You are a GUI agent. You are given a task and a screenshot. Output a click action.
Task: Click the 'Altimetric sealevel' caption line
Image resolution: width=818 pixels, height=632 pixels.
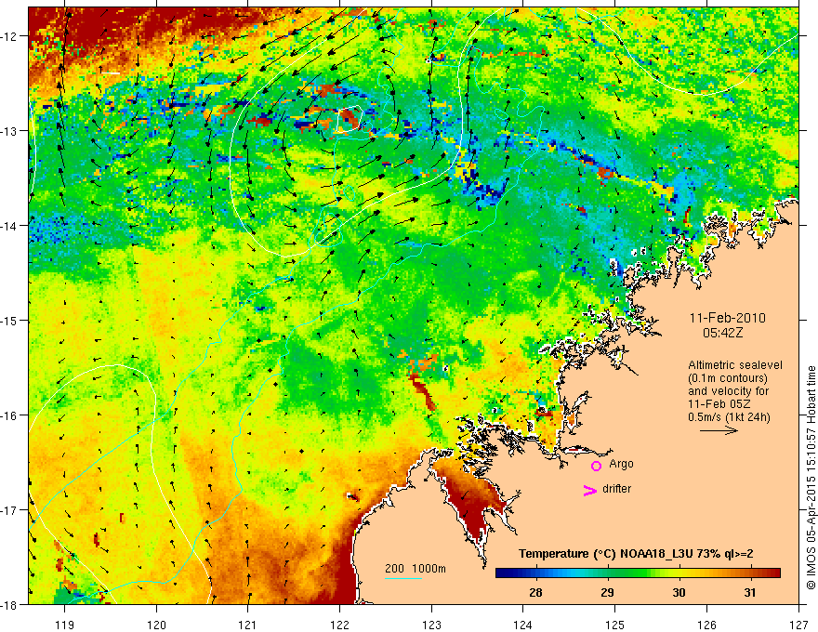pyautogui.click(x=735, y=365)
